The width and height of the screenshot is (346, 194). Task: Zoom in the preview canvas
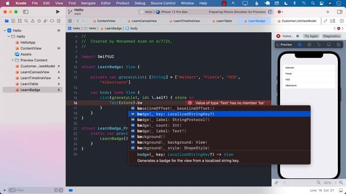(341, 183)
